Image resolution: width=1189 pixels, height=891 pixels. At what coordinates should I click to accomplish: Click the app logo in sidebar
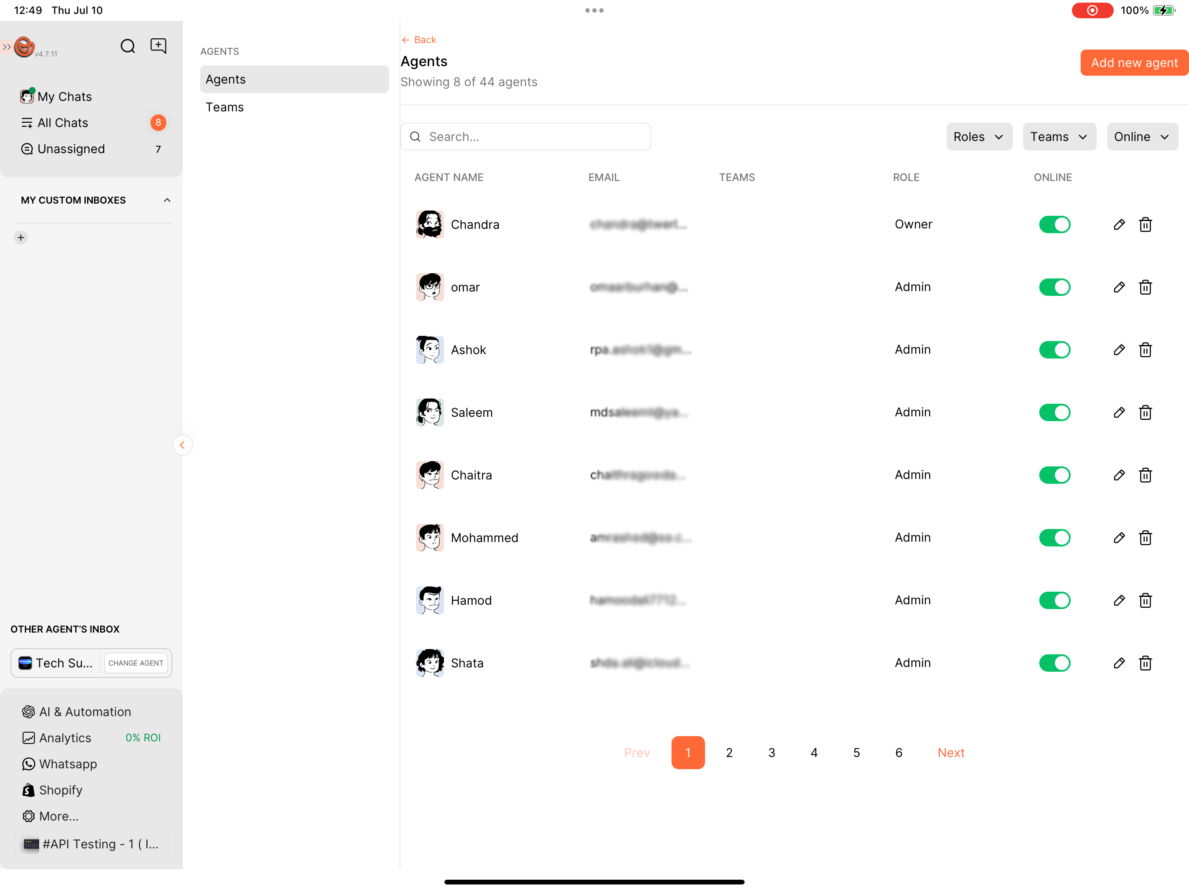[x=24, y=47]
